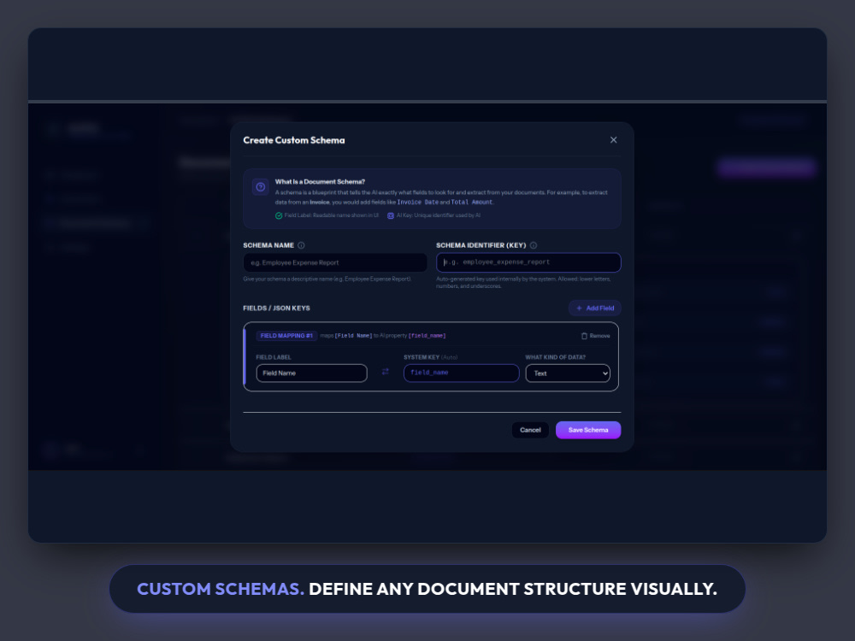
Task: Focus the Schema Identifier key input
Action: (528, 262)
